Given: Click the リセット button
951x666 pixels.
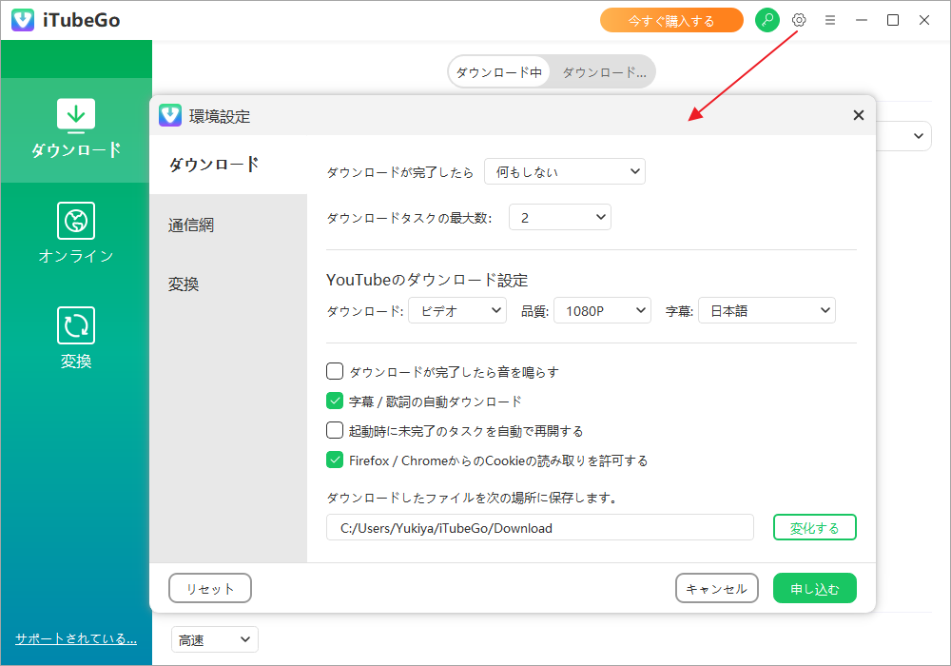Looking at the screenshot, I should [x=210, y=588].
